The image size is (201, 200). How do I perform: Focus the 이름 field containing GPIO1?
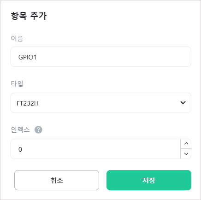[101, 57]
